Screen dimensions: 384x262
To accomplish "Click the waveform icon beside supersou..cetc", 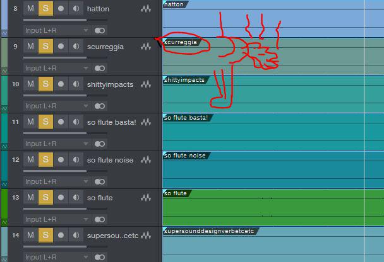I will (x=146, y=236).
